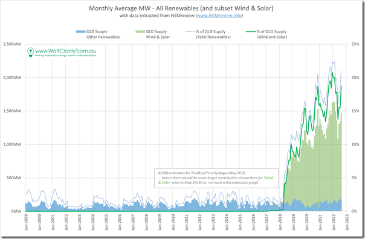
Task: Click the 'Jan-2000' x-axis label
Action: pos(39,222)
